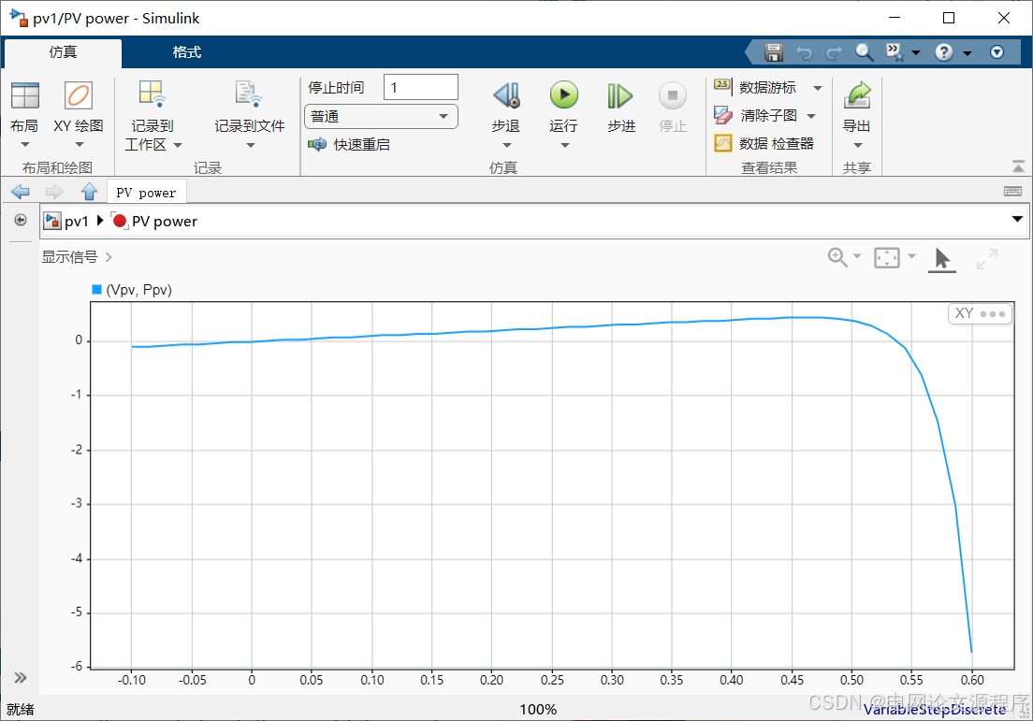
Task: Expand the 显示信号 signals panel
Action: click(x=75, y=255)
